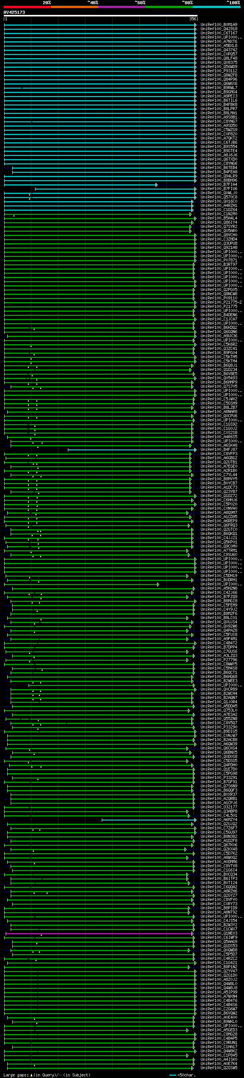
Task: Select hit label UniRef100_B4DEN6
Action: pyautogui.click(x=219, y=315)
